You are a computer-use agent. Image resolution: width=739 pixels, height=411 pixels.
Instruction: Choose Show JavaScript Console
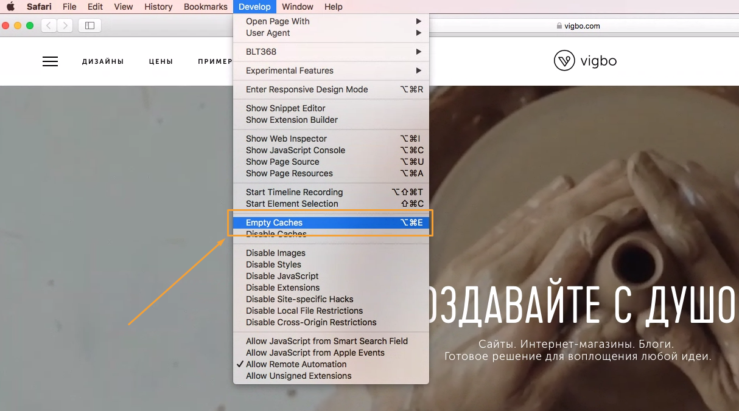pyautogui.click(x=331, y=150)
